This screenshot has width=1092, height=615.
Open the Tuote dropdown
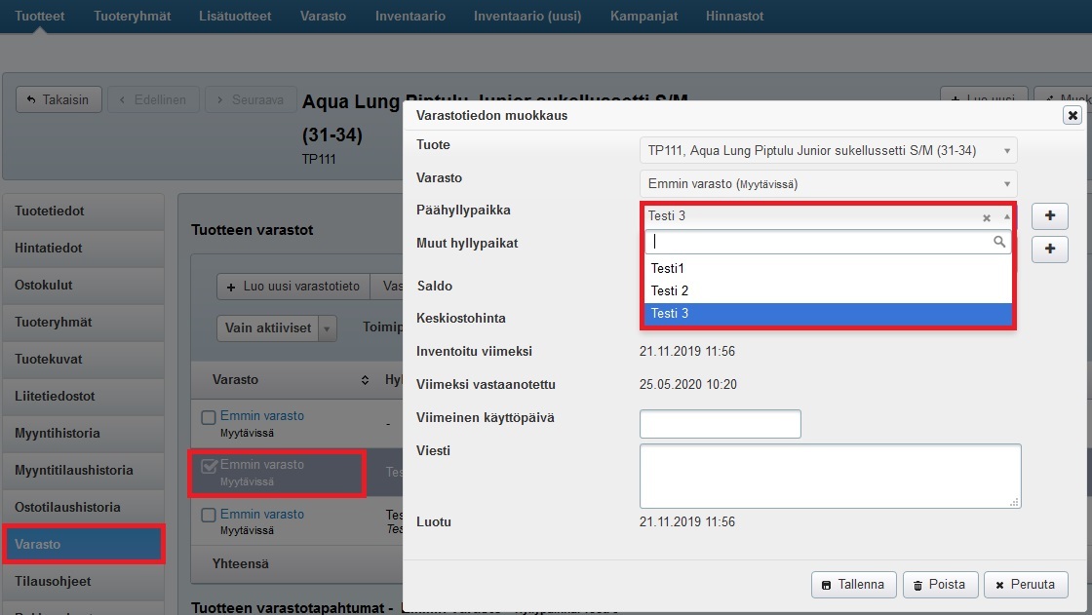pyautogui.click(x=827, y=151)
